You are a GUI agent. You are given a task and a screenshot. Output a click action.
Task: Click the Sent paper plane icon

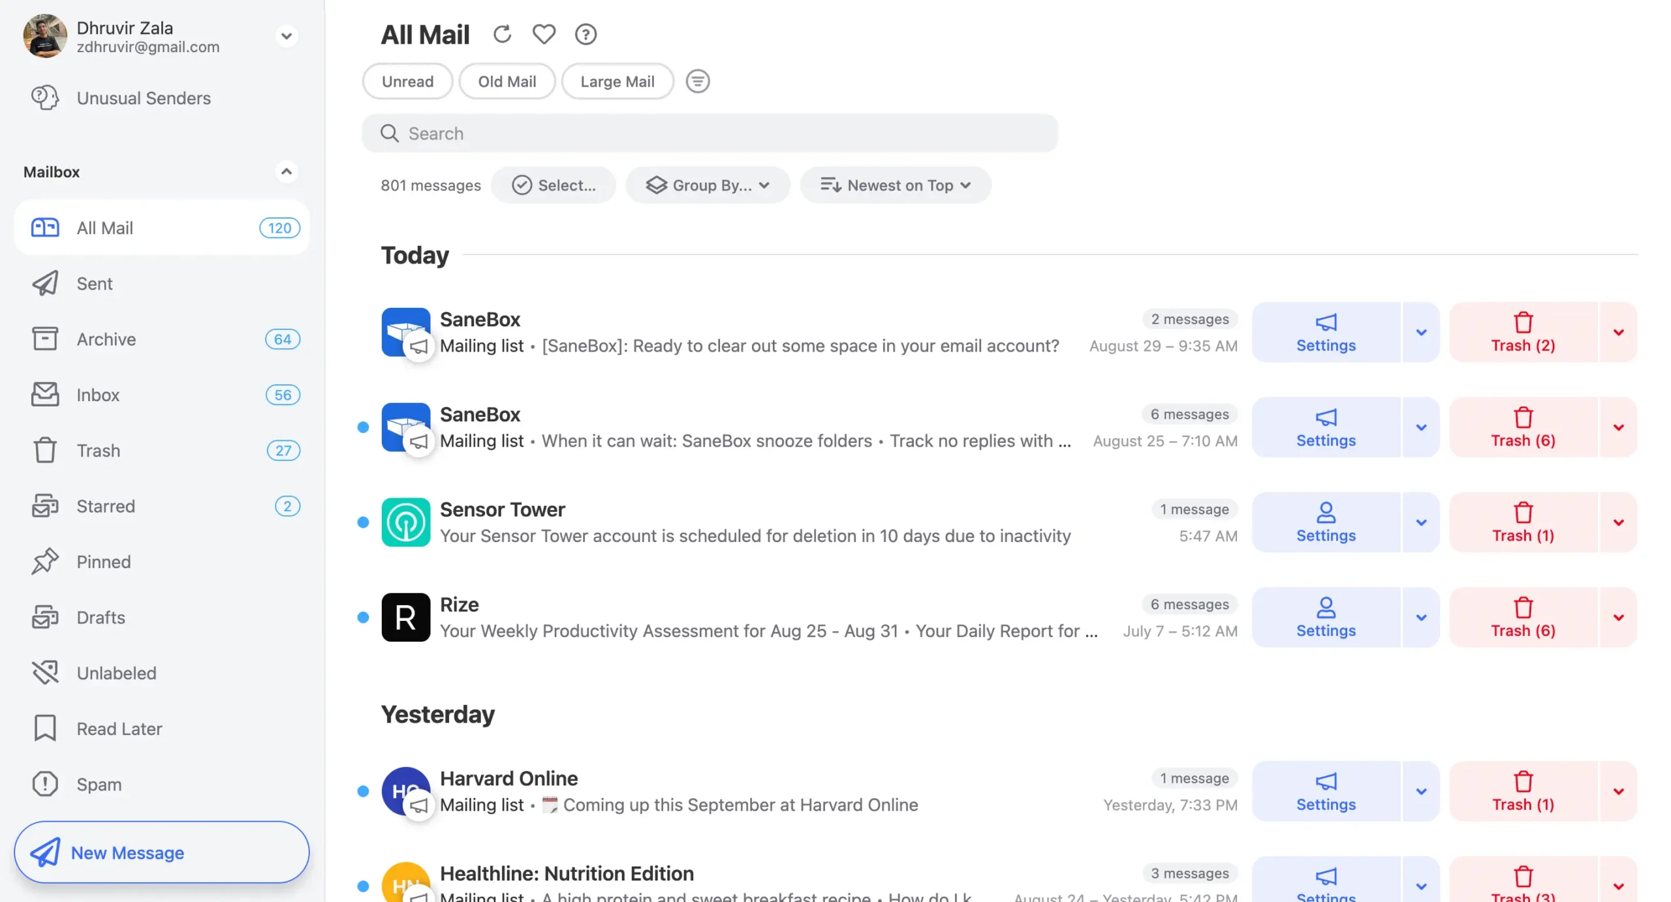[x=45, y=283]
